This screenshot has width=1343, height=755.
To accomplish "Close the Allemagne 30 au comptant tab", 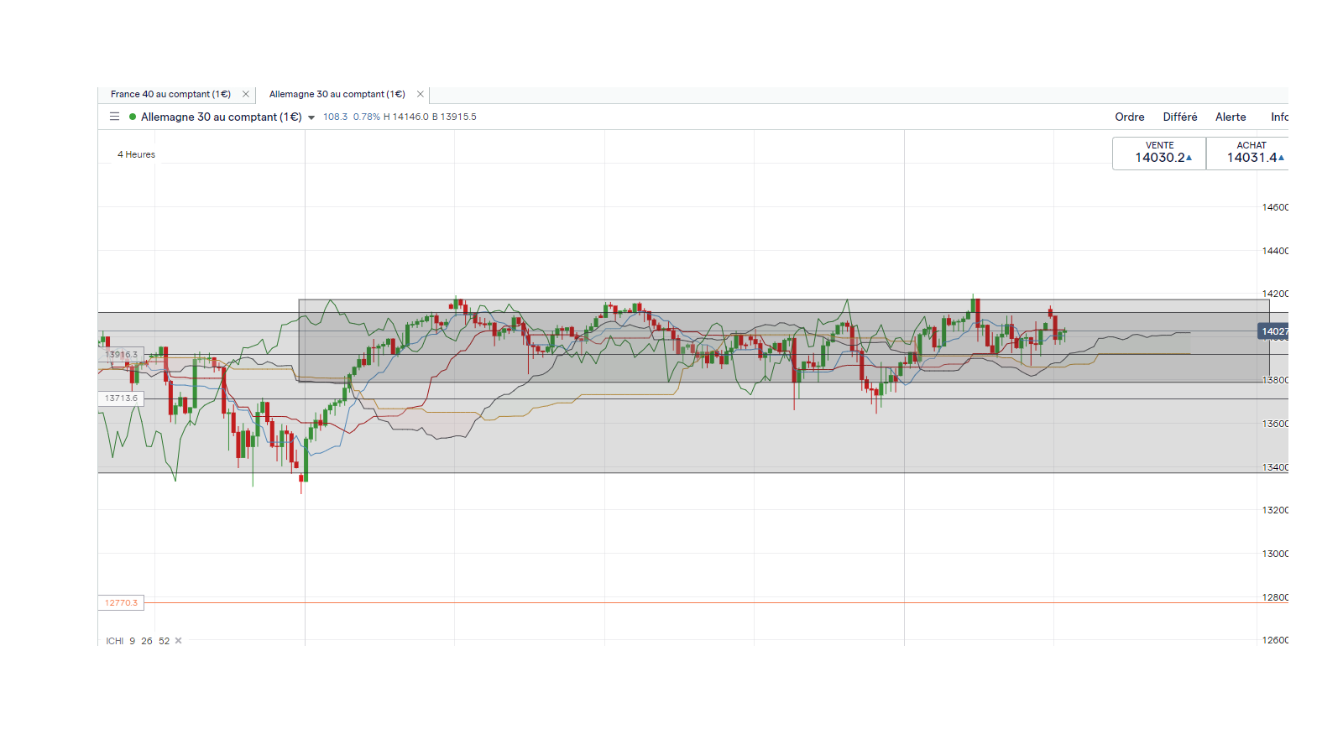I will pyautogui.click(x=421, y=94).
